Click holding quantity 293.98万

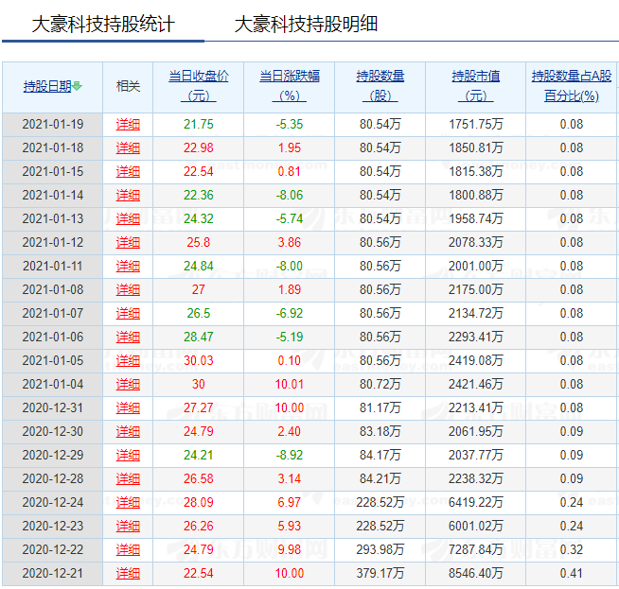tap(380, 550)
